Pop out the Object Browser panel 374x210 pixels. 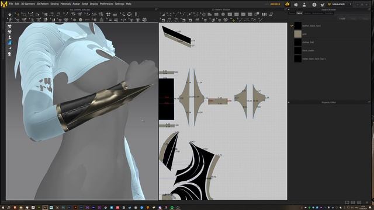[x=369, y=9]
